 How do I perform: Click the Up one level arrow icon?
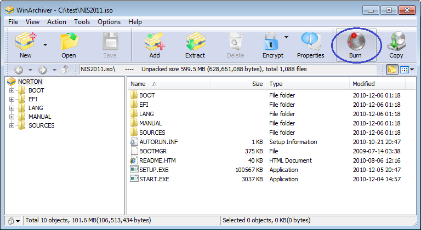pos(65,70)
